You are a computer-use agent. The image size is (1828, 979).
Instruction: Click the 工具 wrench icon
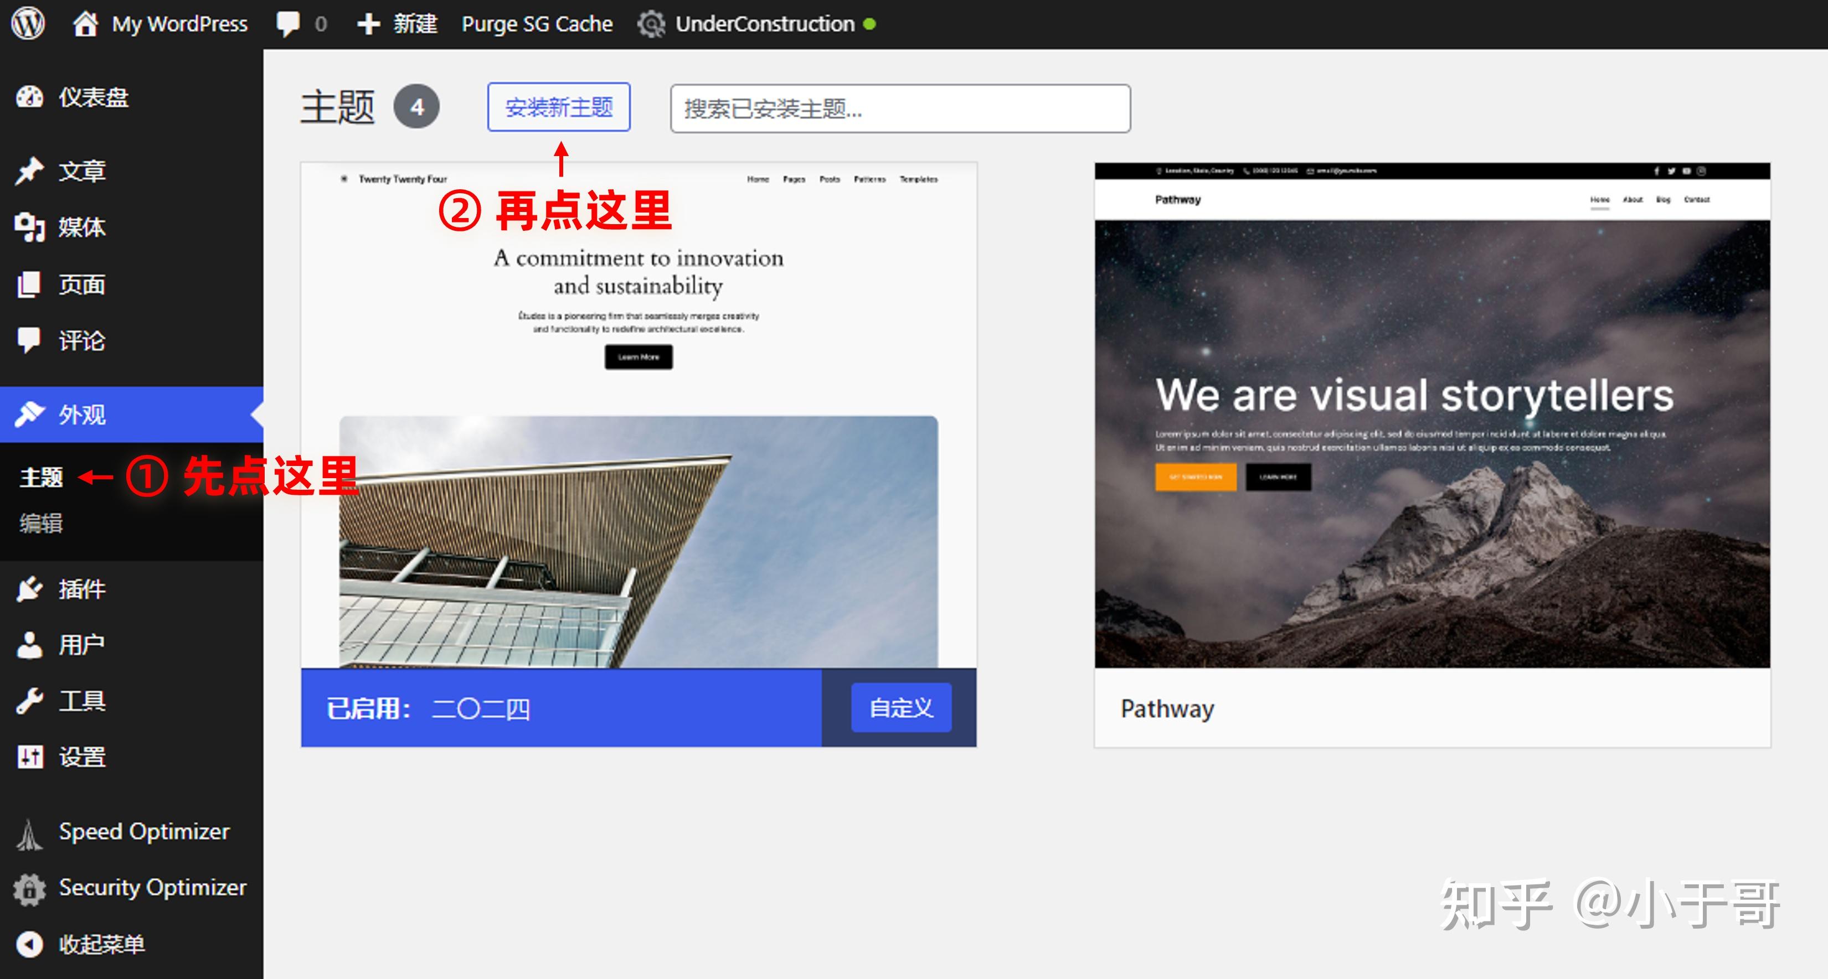(30, 701)
